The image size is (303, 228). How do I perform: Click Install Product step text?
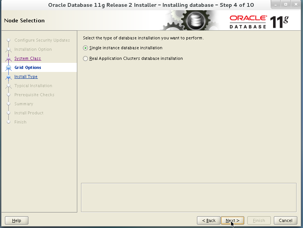(x=29, y=113)
